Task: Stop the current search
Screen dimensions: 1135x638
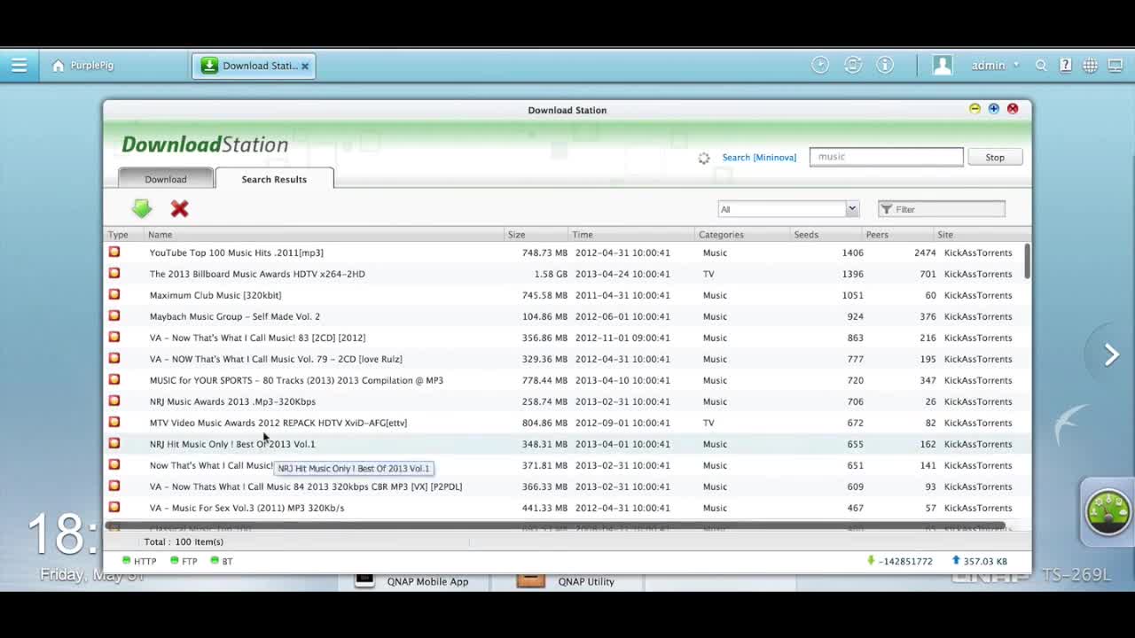Action: point(995,157)
